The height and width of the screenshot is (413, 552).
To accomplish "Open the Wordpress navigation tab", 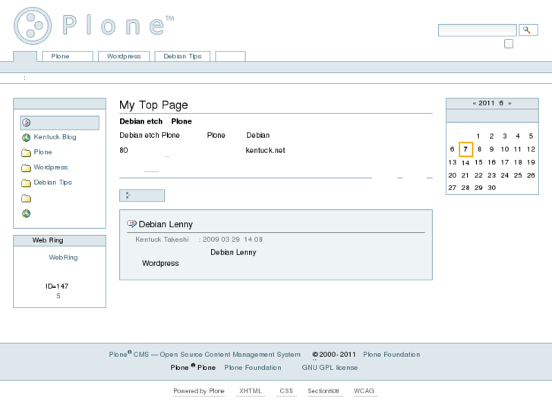I will click(124, 56).
